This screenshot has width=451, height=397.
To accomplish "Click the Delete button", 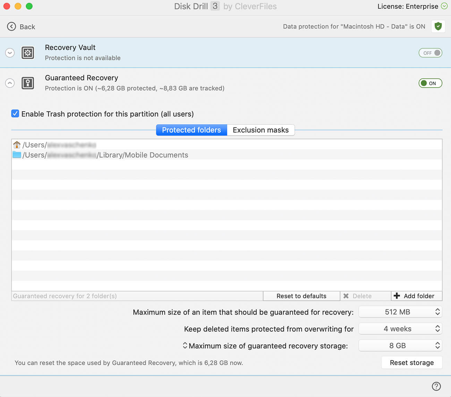I will point(366,296).
